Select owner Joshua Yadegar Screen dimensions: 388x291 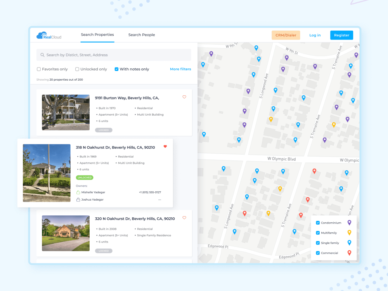tap(92, 199)
